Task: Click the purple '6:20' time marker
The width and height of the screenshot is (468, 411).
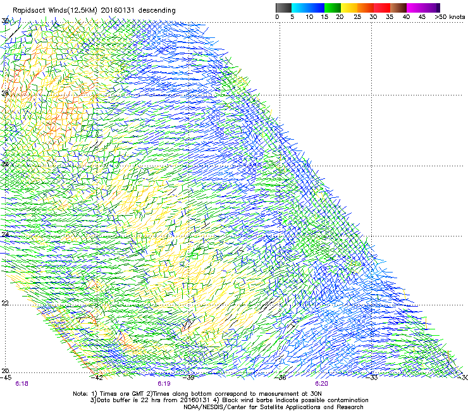Action: pos(321,384)
